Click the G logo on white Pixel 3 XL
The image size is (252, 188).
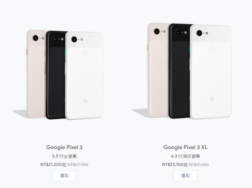tap(212, 99)
